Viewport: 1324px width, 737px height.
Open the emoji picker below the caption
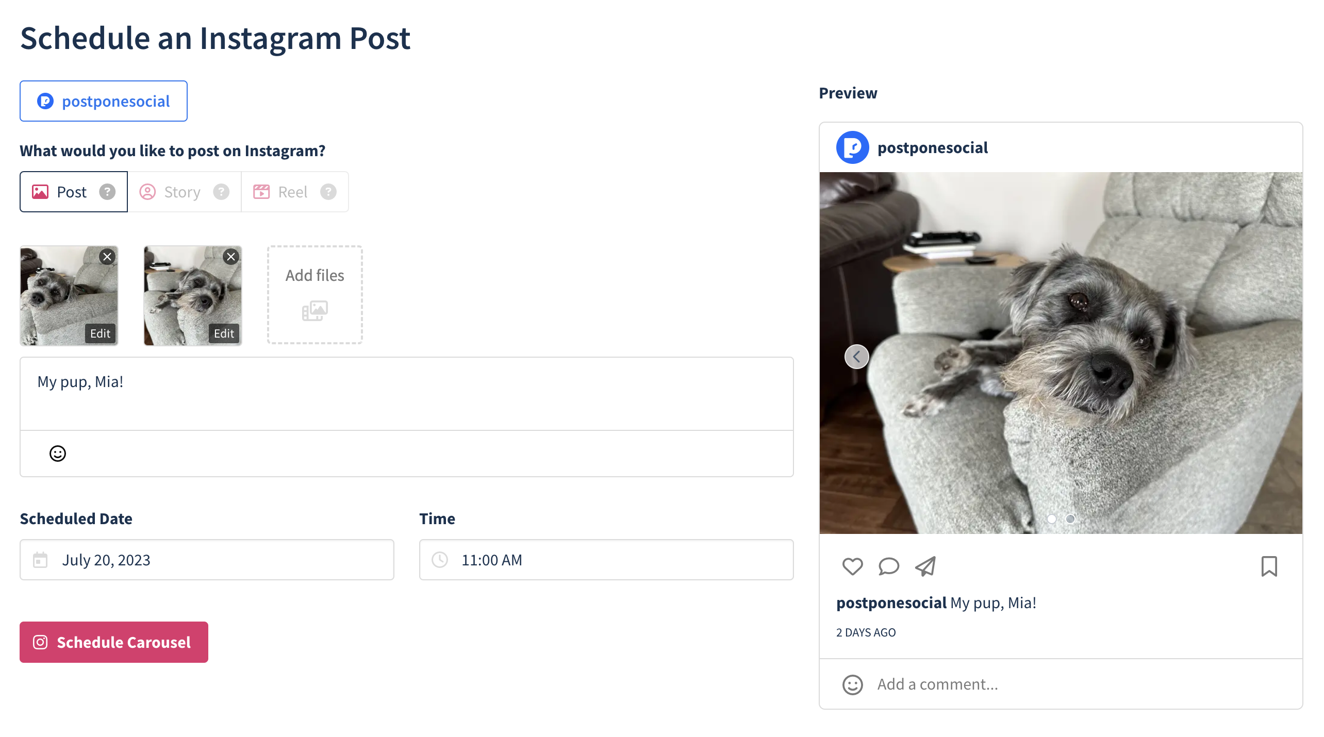tap(58, 454)
